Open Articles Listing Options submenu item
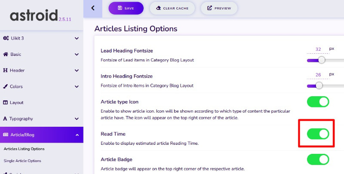The width and height of the screenshot is (344, 174). (x=24, y=149)
